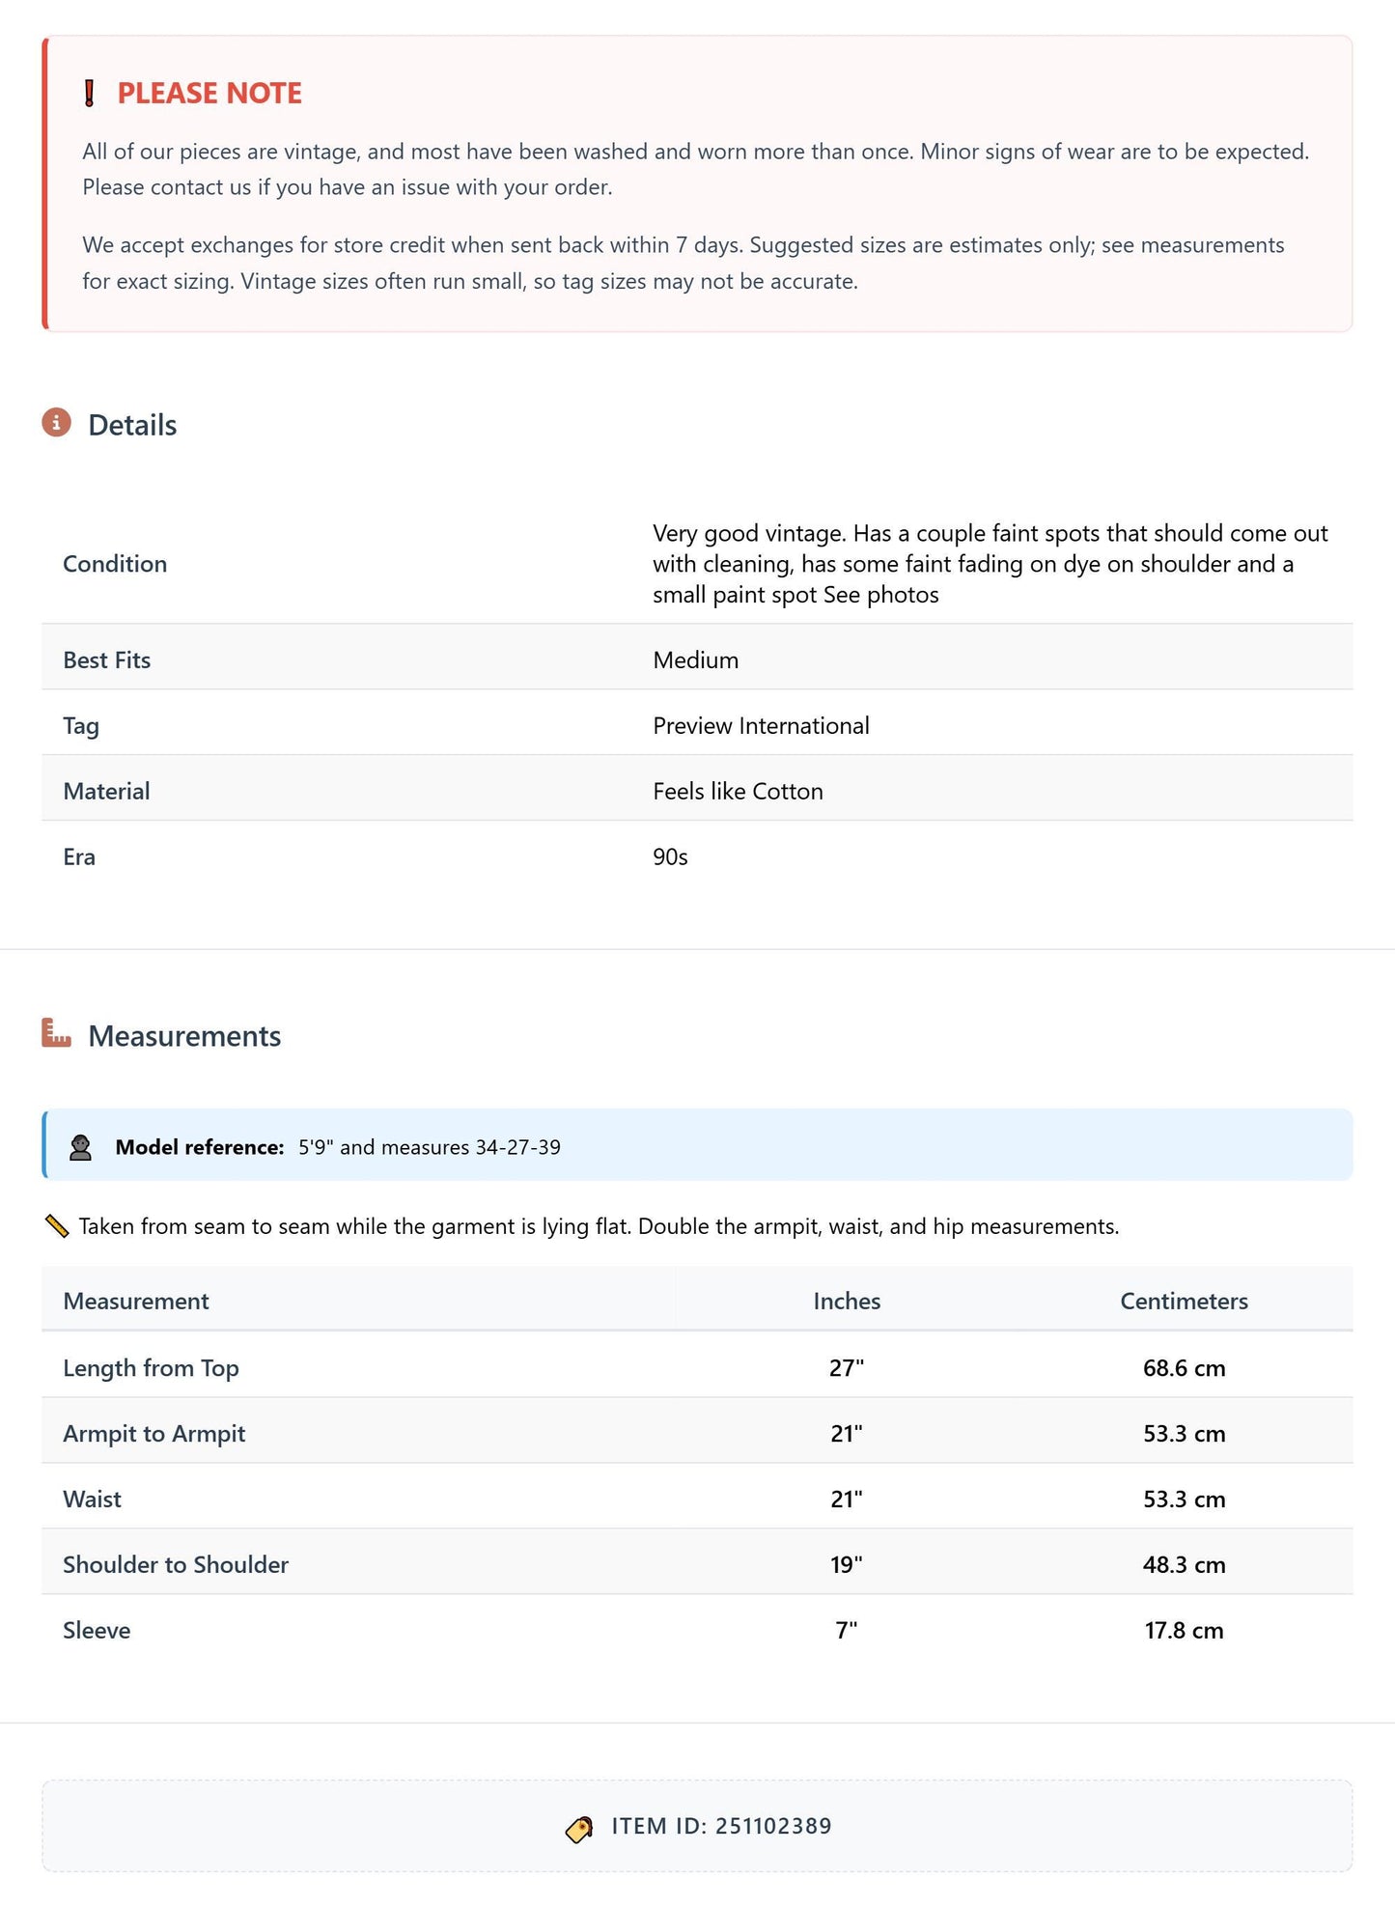Click the Medium value under Best Fits
Image resolution: width=1395 pixels, height=1907 pixels.
pyautogui.click(x=695, y=660)
